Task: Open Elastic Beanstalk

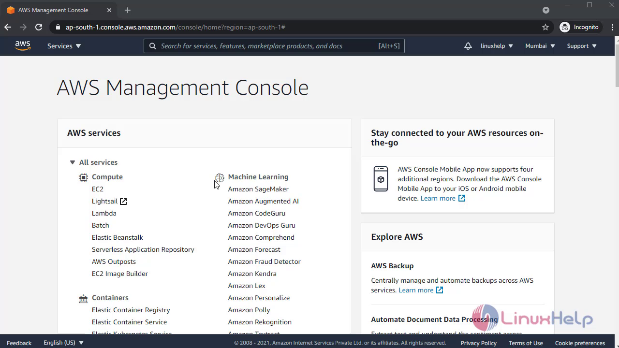Action: [118, 237]
